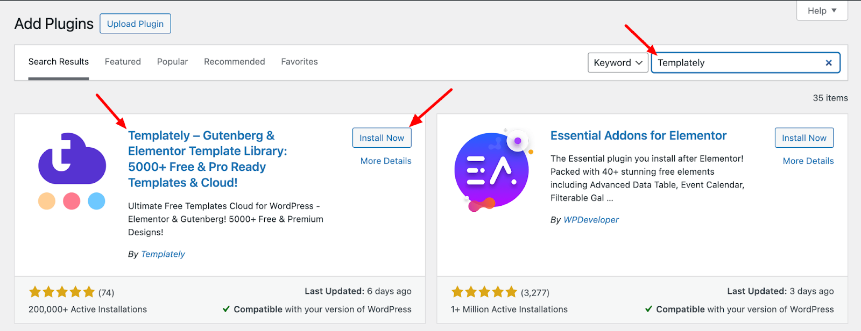Click the 1+ Million Active Installations text
This screenshot has width=861, height=331.
509,310
